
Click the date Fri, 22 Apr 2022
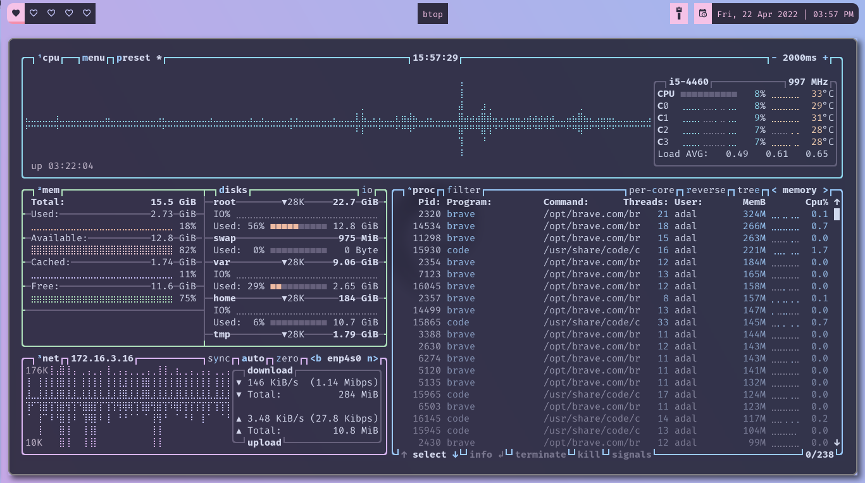759,14
